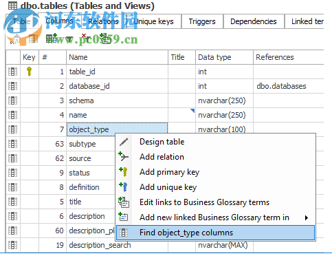Click the column icon beside subtype row
332x256 pixels.
click(12, 144)
